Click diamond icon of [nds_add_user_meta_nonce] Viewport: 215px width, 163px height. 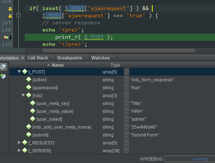(29, 127)
